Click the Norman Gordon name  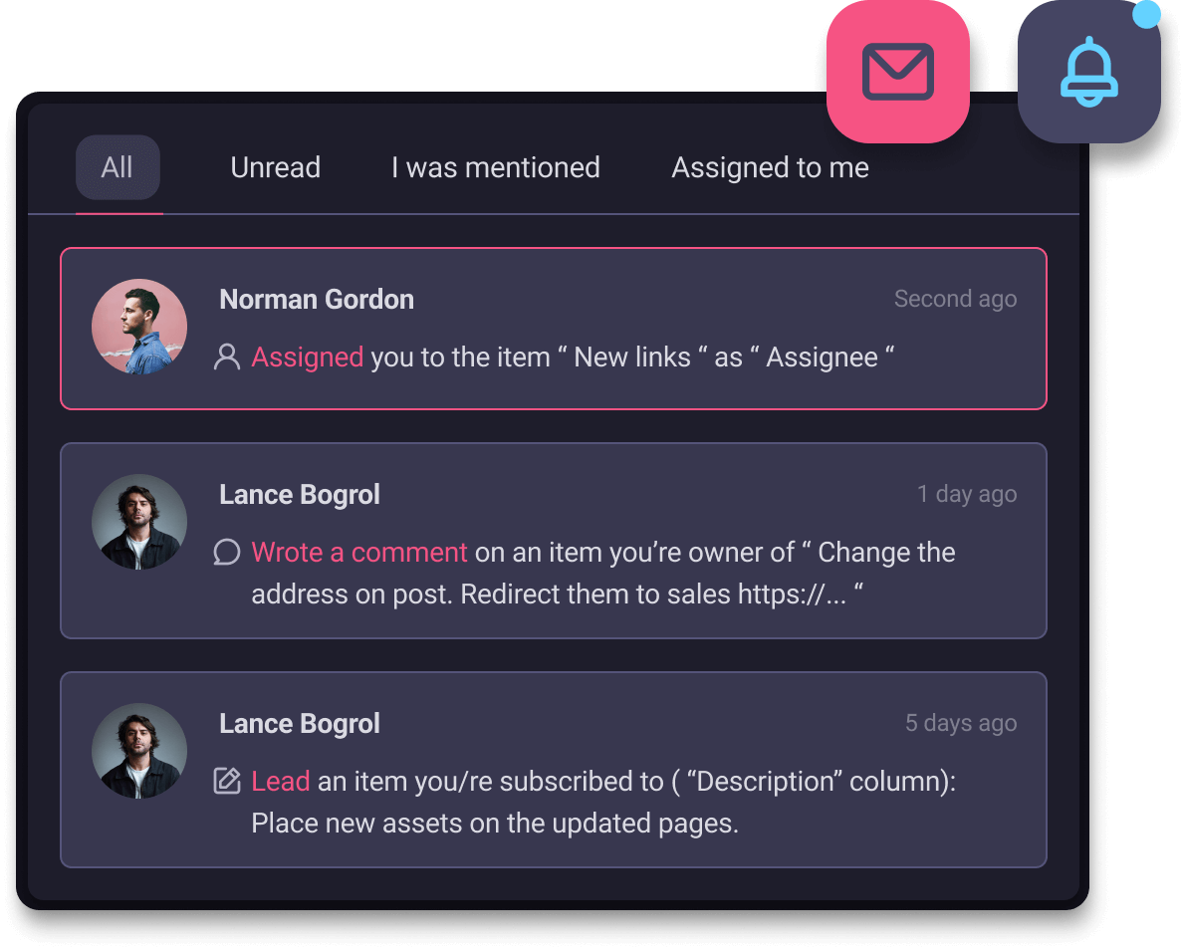coord(317,300)
